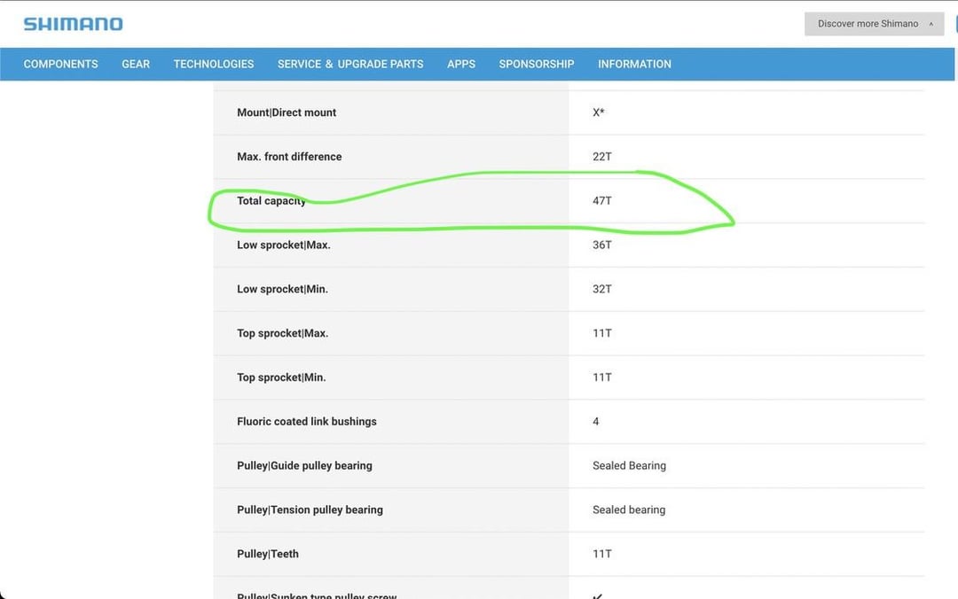Click the Sealed bearing tension pulley value
The image size is (958, 599).
[x=629, y=510]
